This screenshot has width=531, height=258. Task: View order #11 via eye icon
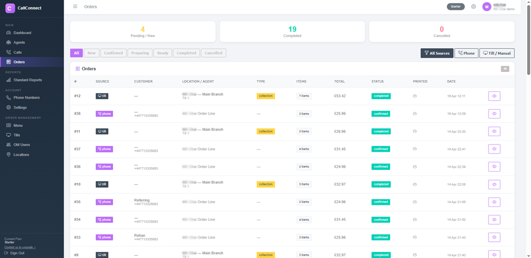click(x=494, y=131)
